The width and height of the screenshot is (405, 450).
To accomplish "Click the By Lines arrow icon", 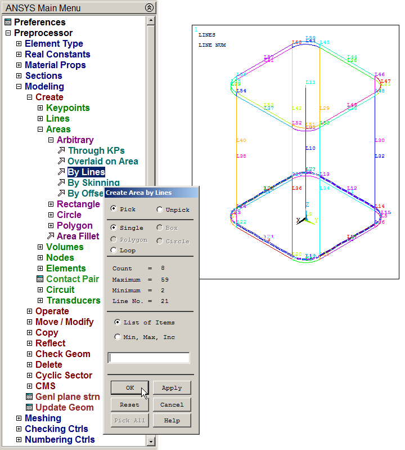I will 61,172.
